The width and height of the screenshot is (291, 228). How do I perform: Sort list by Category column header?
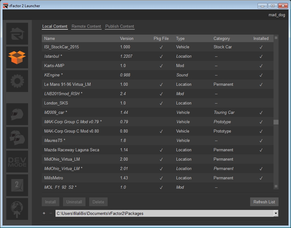point(221,38)
